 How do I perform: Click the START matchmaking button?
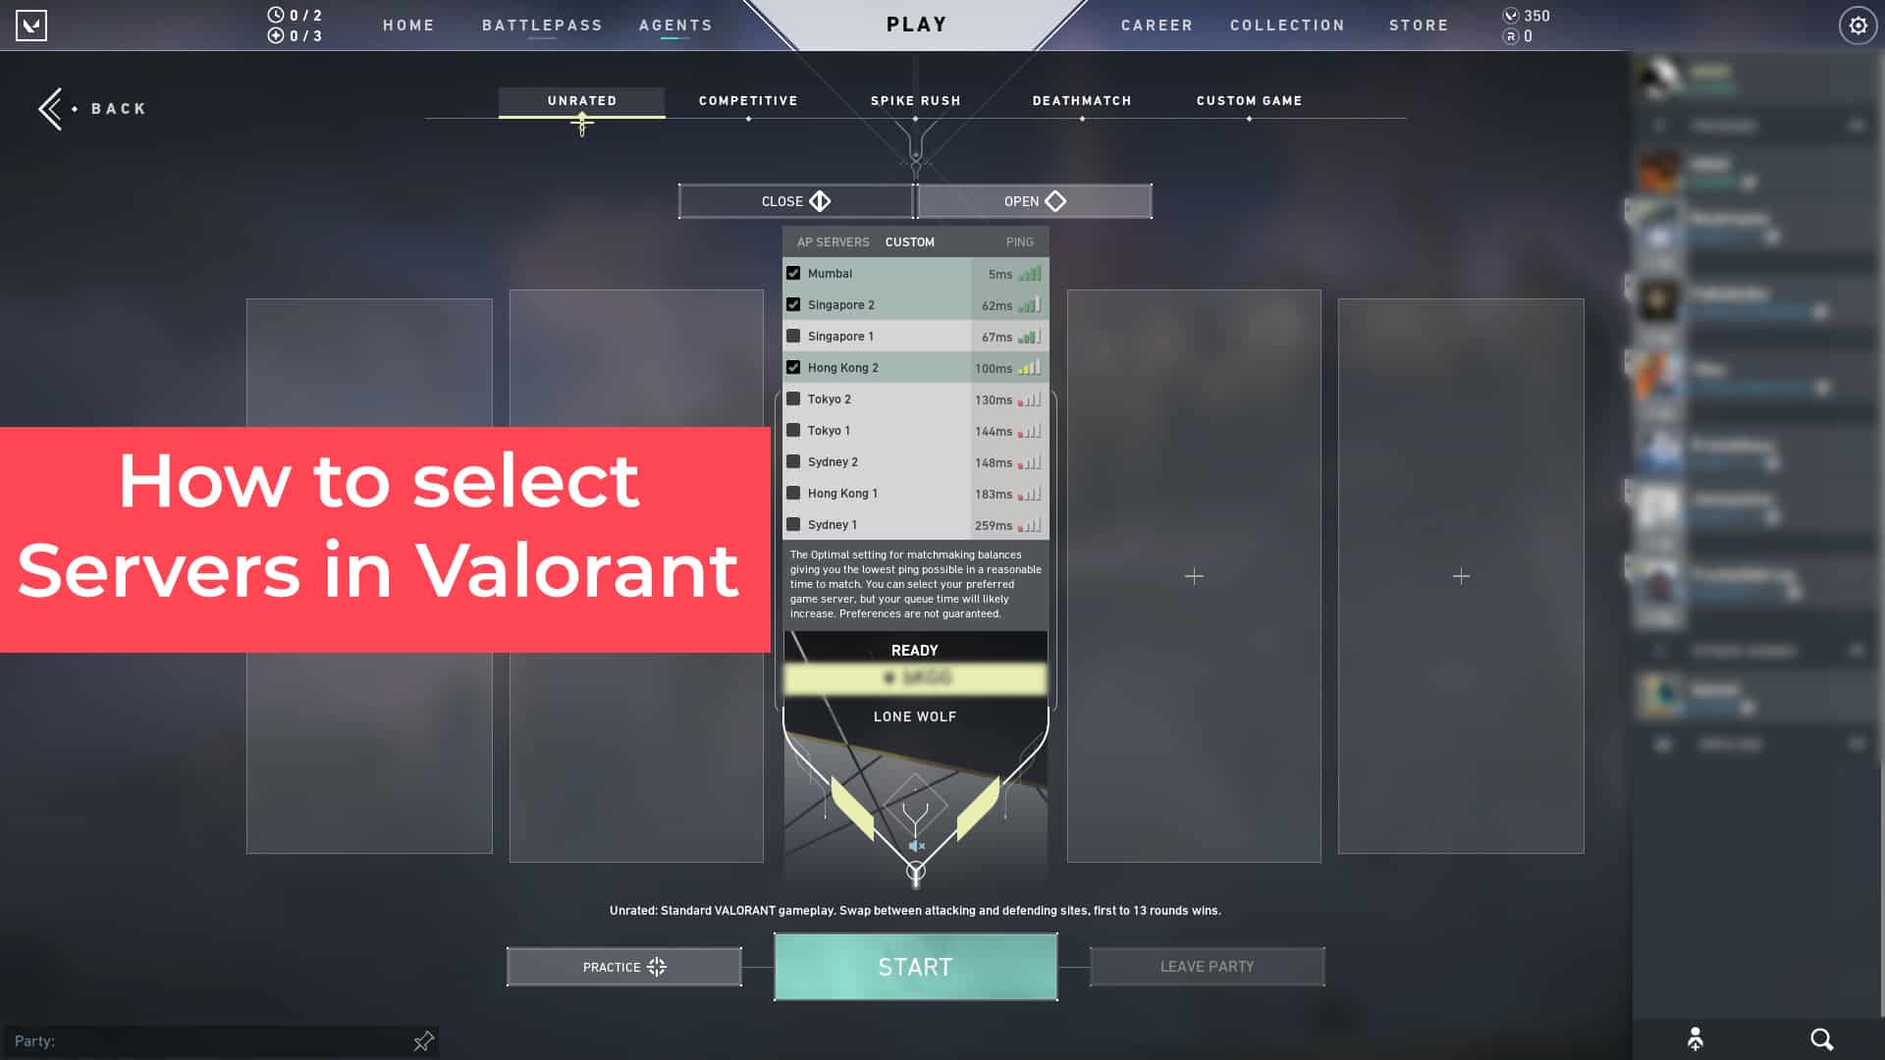tap(914, 967)
